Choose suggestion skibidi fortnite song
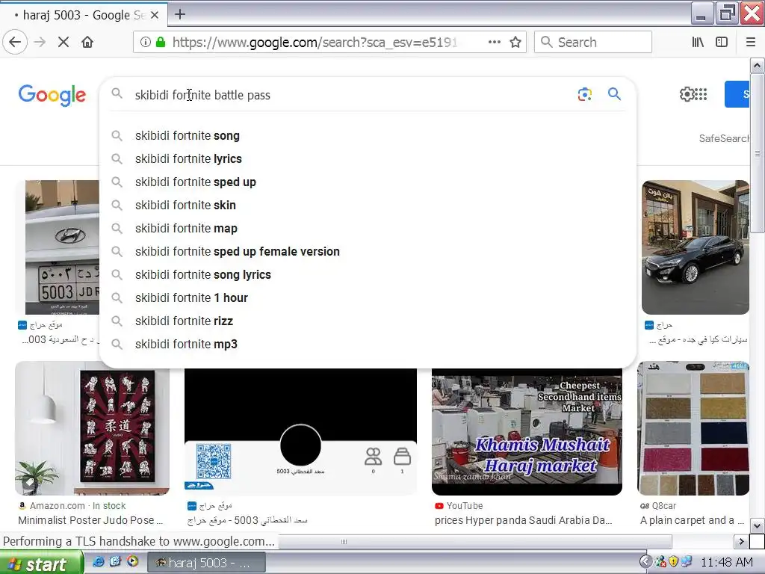 368,136
